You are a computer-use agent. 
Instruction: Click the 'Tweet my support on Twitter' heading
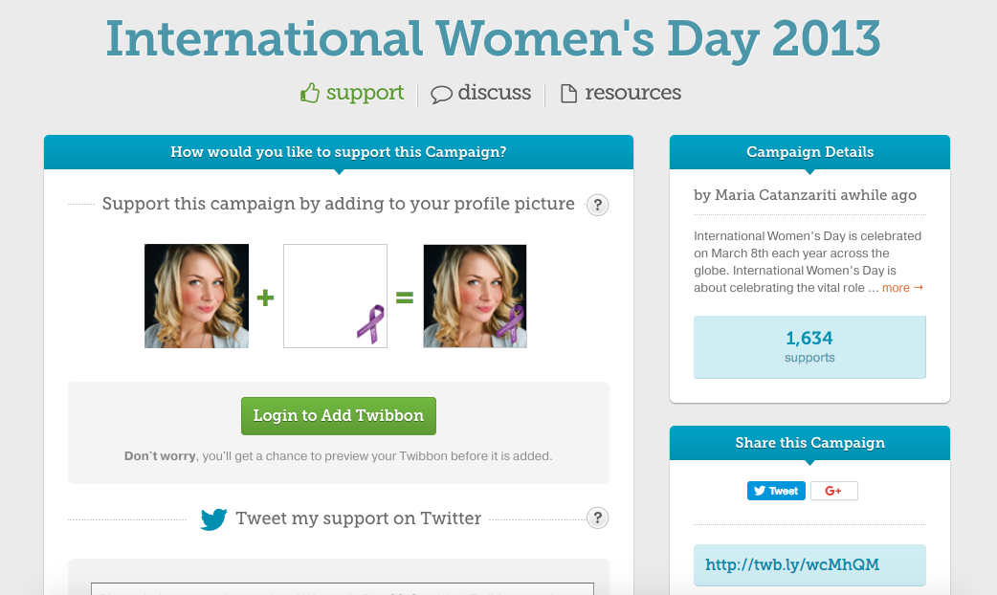pyautogui.click(x=359, y=518)
